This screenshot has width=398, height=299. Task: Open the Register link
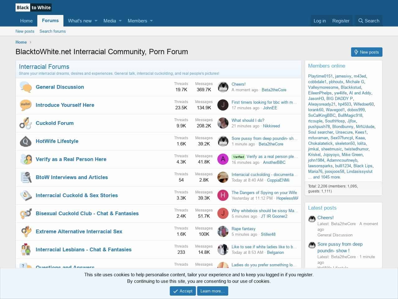pos(341,21)
